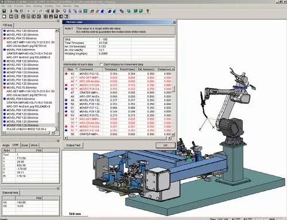
Task: Click the program list scroll-up arrow
Action: click(57, 30)
